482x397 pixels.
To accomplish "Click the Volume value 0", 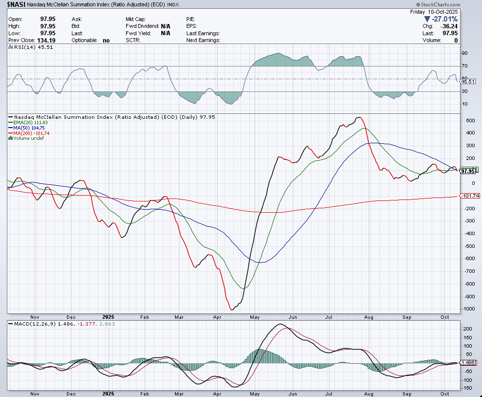I will (x=456, y=40).
